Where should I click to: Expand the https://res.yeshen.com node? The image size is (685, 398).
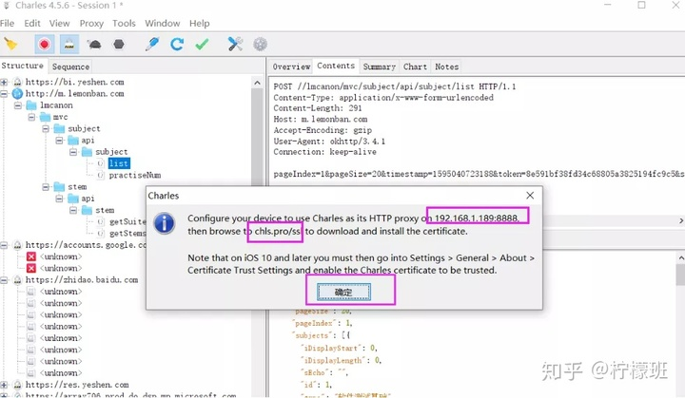[4, 385]
